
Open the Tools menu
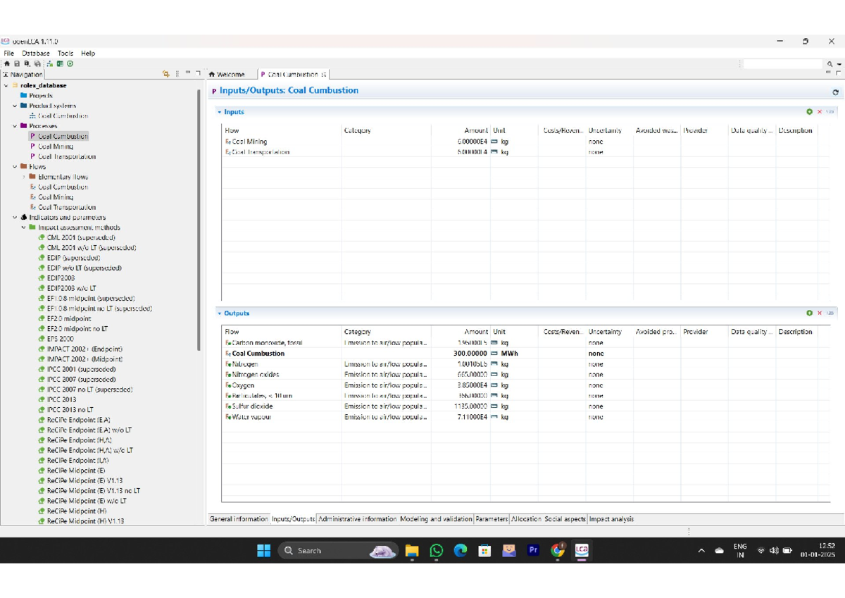point(65,53)
